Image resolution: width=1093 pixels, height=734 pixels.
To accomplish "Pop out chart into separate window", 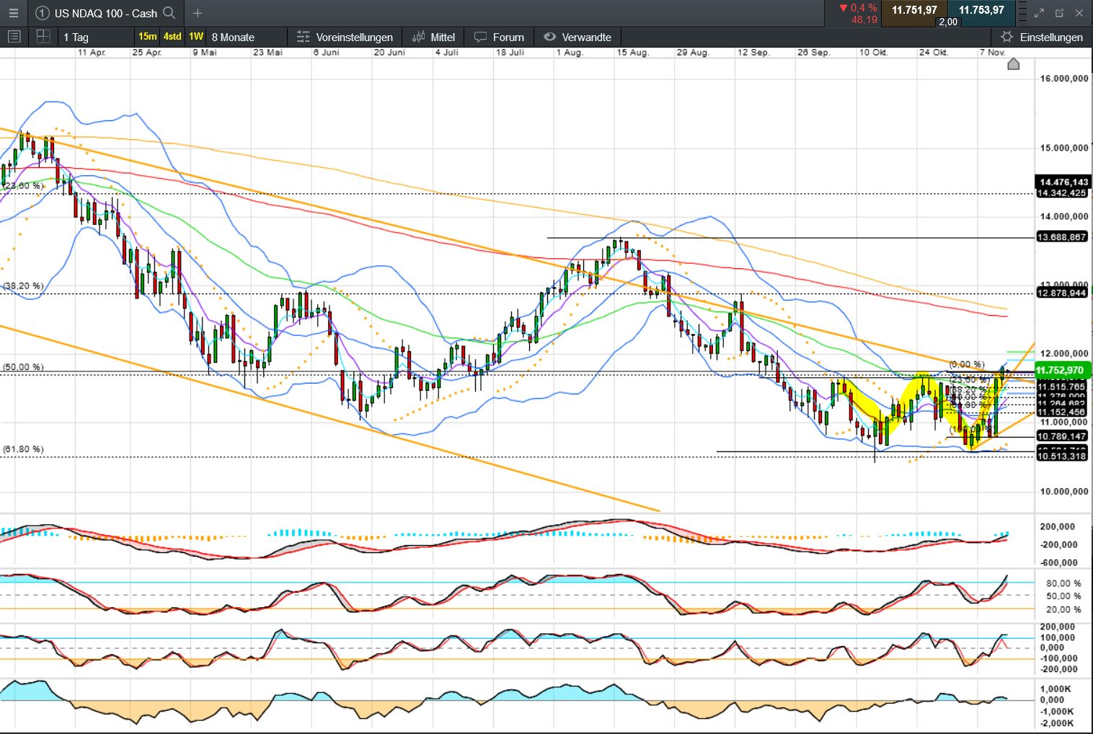I will pyautogui.click(x=1059, y=13).
